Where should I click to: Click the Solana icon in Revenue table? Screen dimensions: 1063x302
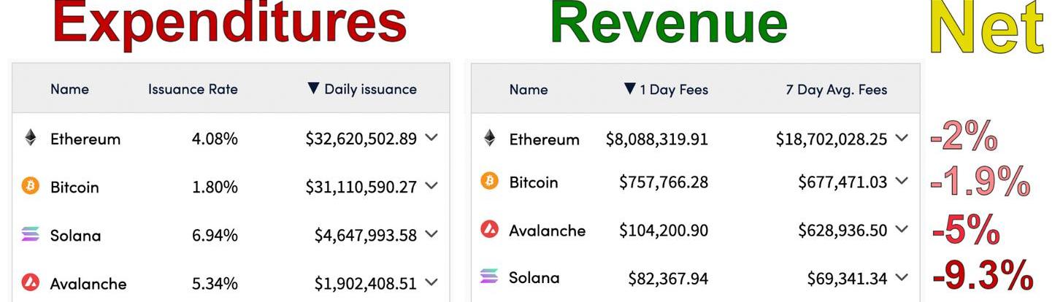[x=489, y=276]
